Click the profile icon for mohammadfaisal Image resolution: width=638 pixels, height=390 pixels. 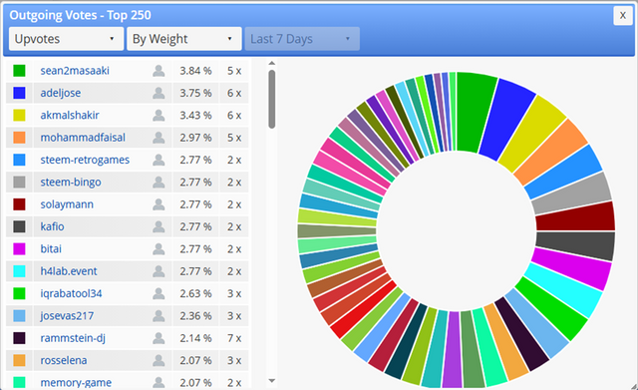tap(159, 138)
